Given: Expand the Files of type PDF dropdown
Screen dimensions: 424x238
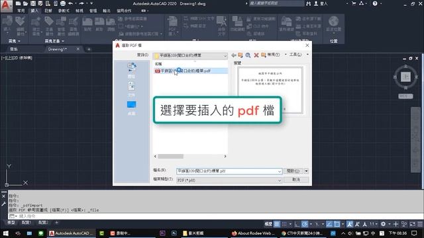Looking at the screenshot, I should [x=280, y=180].
